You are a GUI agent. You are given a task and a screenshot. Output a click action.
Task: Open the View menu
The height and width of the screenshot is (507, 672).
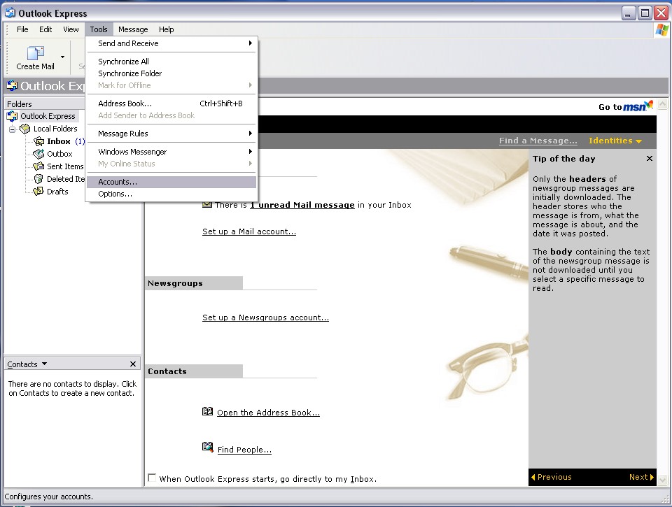(71, 29)
